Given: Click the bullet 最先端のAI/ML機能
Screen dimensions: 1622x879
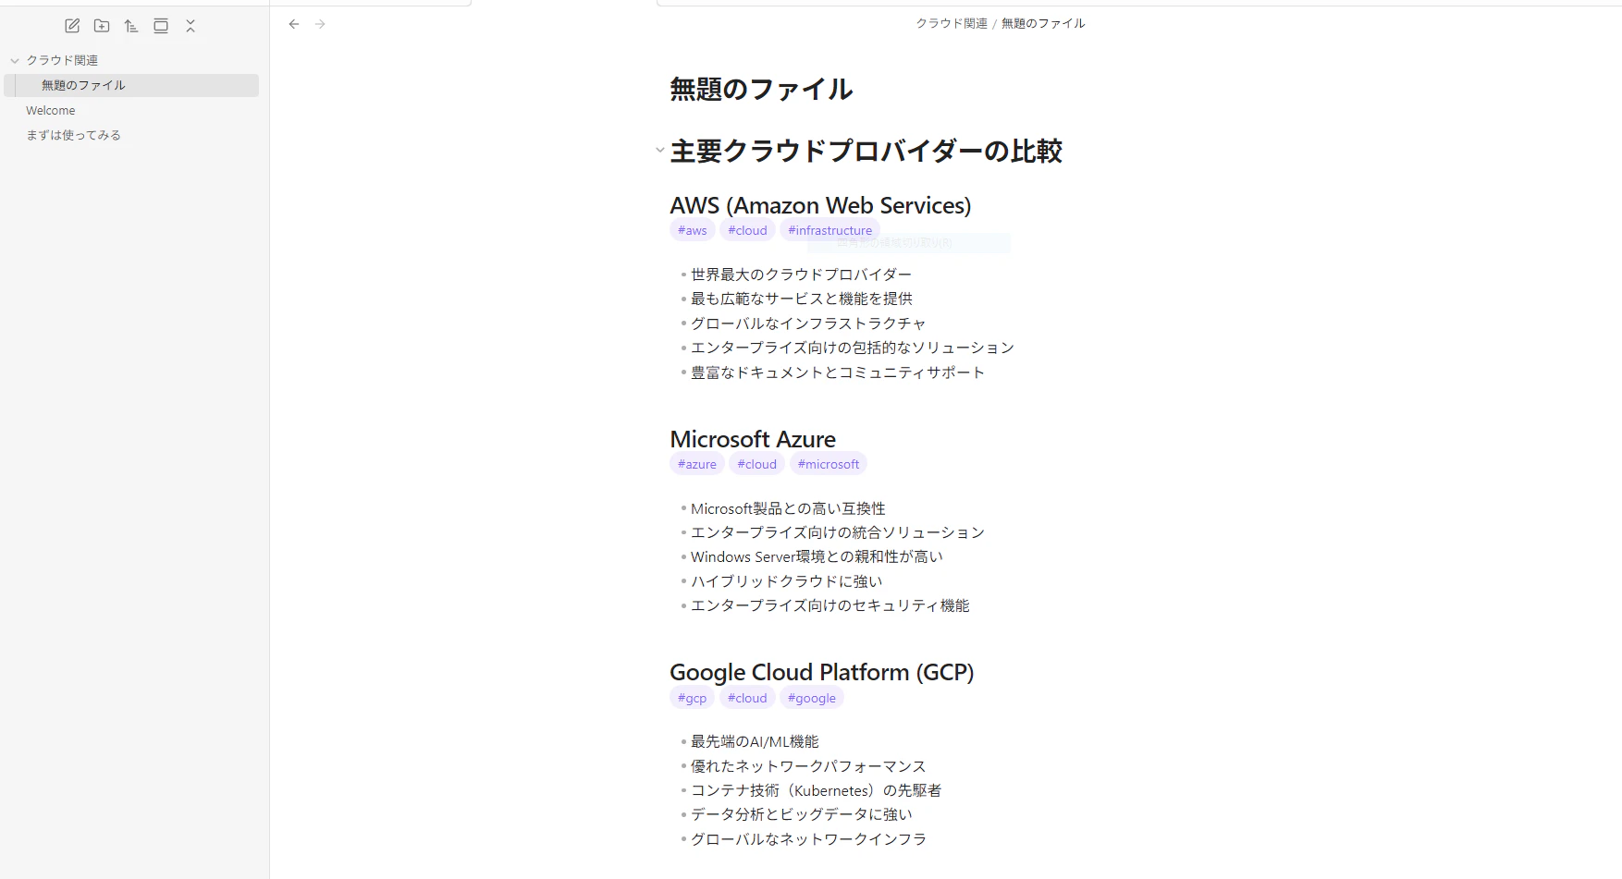Looking at the screenshot, I should pyautogui.click(x=755, y=741).
